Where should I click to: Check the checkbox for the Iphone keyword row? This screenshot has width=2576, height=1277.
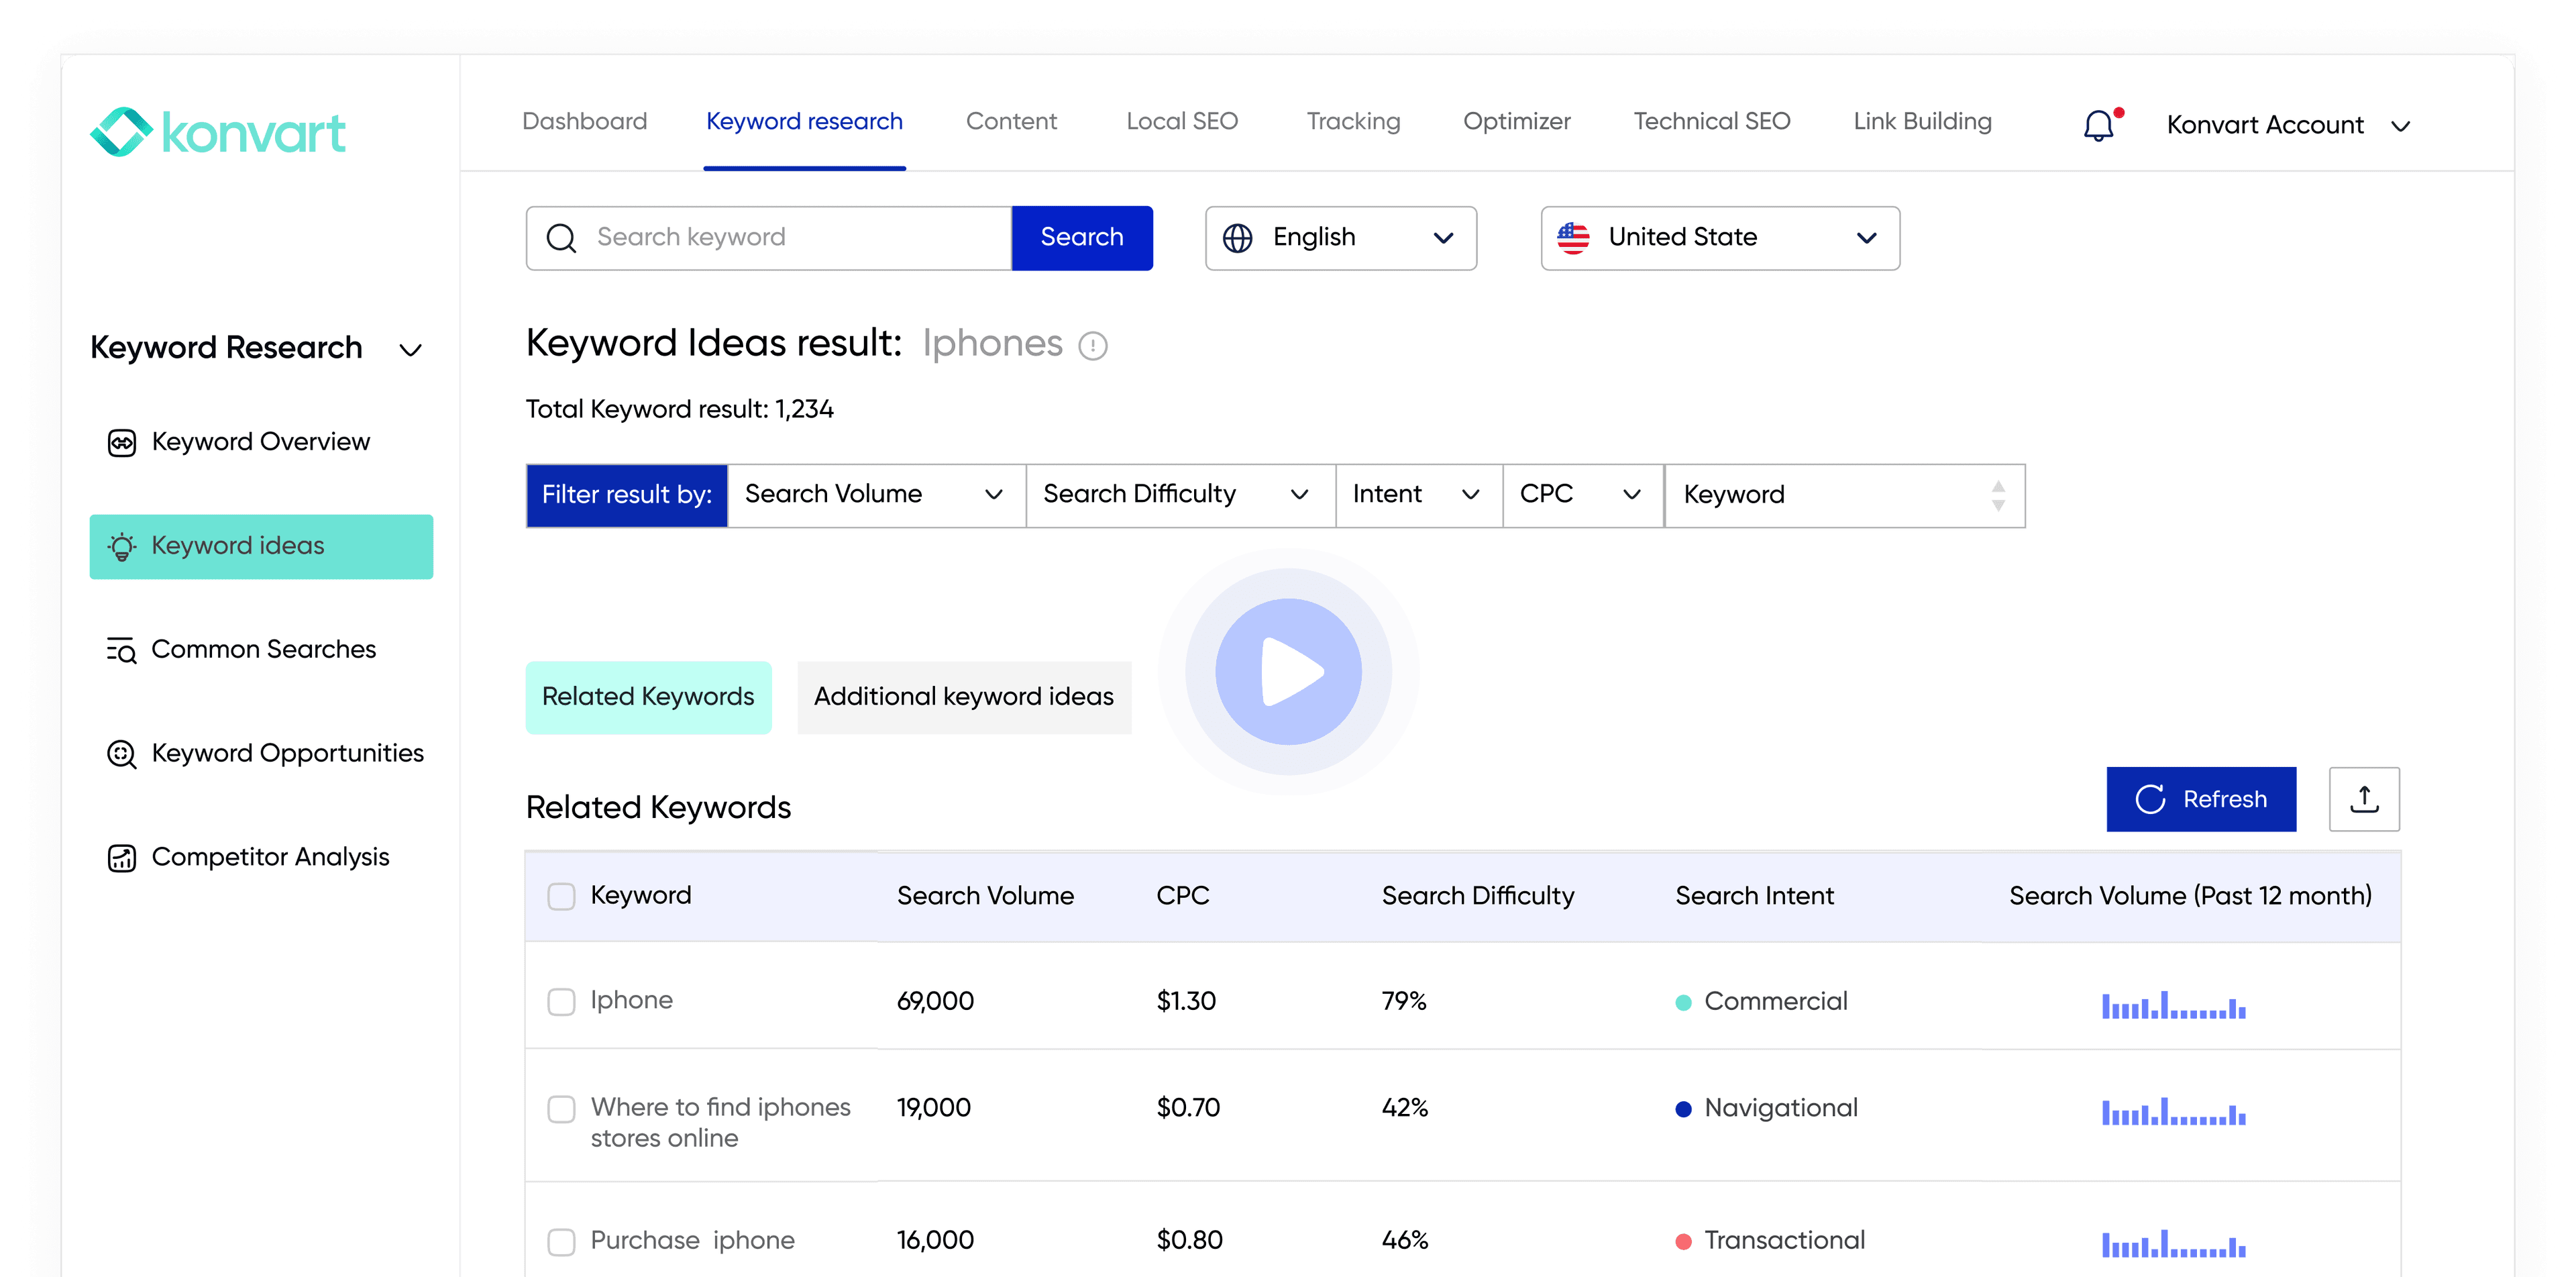pos(561,1000)
